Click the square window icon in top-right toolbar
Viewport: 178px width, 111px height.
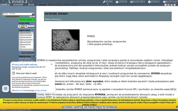(165, 5)
